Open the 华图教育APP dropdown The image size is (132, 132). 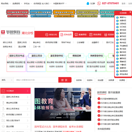pyautogui.click(x=60, y=3)
